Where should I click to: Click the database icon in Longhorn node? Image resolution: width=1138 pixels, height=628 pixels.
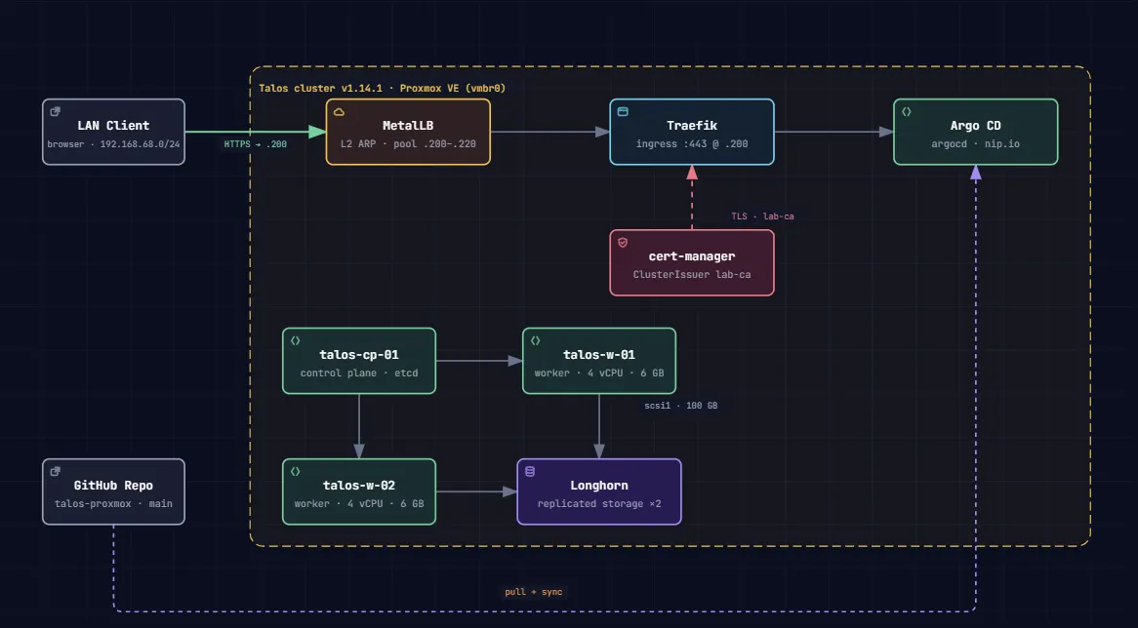[x=530, y=471]
